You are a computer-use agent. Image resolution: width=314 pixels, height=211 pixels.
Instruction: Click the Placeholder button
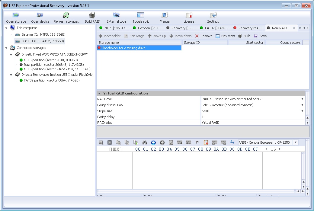coord(109,36)
